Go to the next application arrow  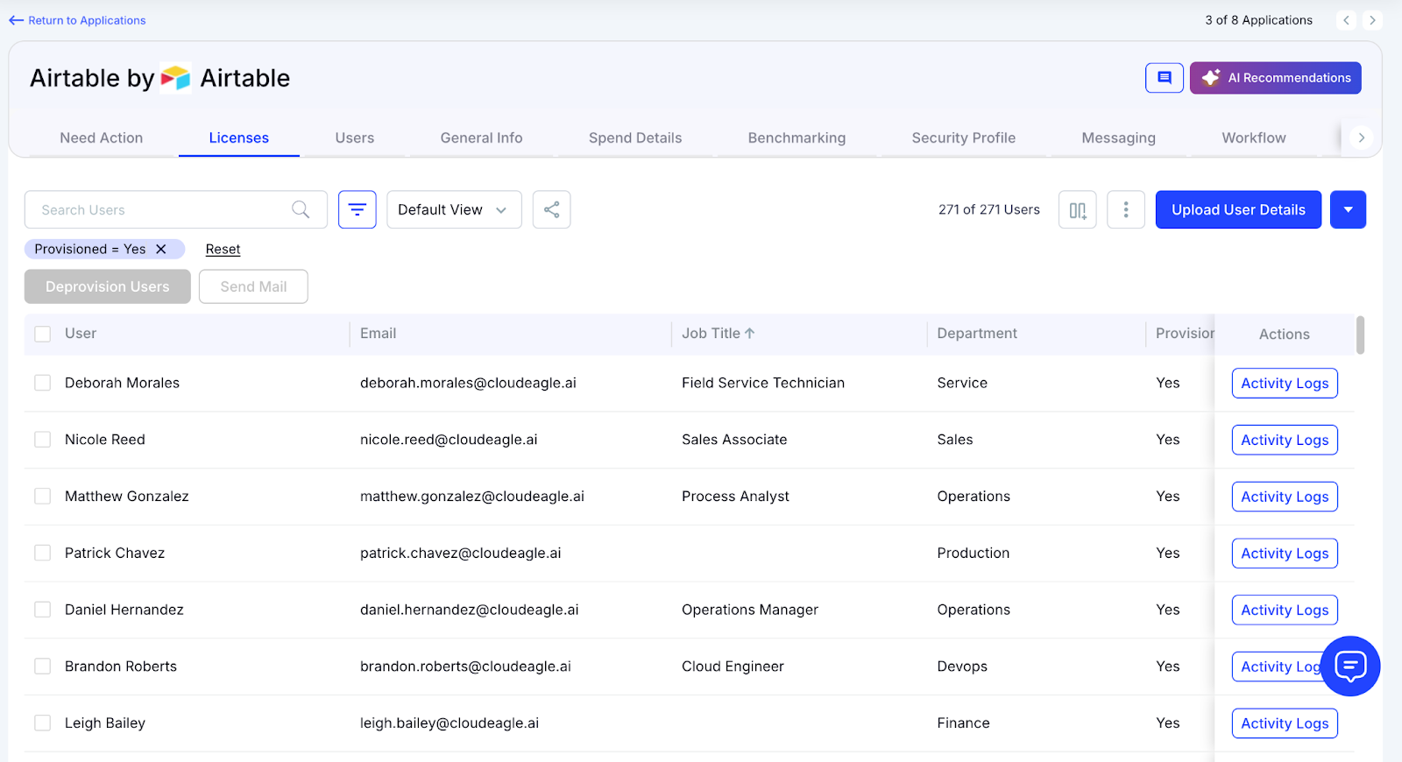tap(1372, 20)
